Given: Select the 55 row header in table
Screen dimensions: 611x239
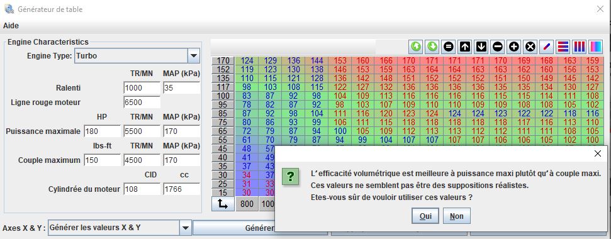Looking at the screenshot, I should [223, 140].
